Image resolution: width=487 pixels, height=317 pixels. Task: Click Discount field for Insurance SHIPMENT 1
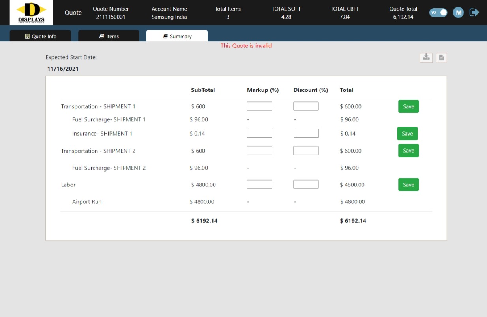pos(306,133)
